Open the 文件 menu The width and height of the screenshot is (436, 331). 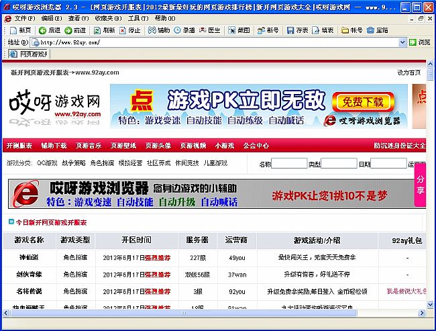click(25, 18)
